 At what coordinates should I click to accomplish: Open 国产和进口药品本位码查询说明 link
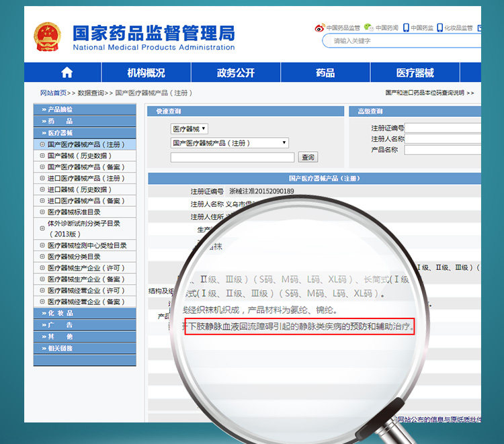tap(429, 93)
